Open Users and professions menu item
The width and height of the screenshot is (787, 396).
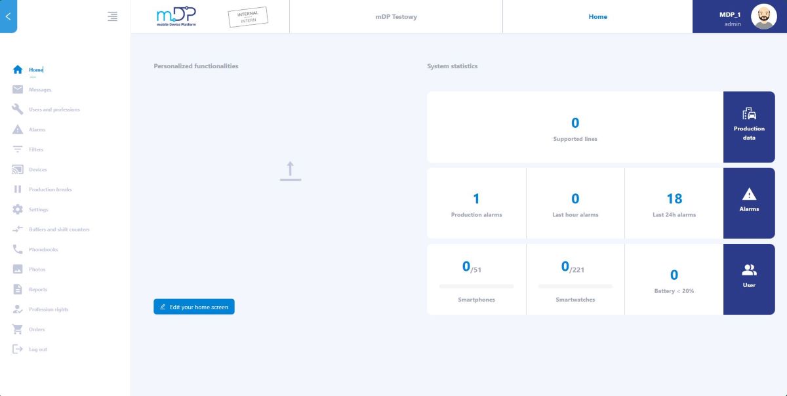(54, 109)
